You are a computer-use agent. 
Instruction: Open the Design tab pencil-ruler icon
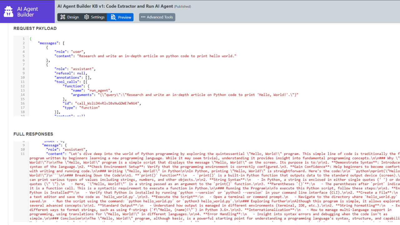pos(63,17)
